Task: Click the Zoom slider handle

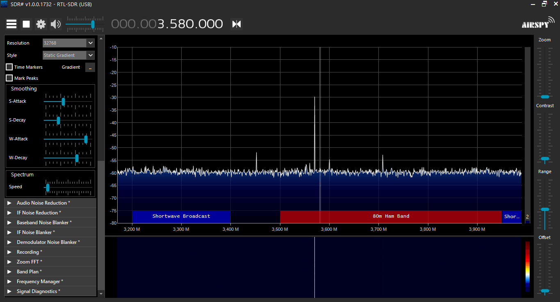Action: pyautogui.click(x=545, y=97)
